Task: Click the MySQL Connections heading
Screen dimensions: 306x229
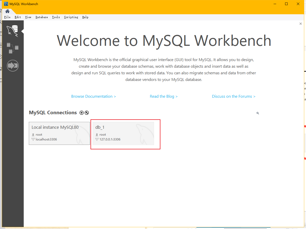Action: tap(53, 112)
